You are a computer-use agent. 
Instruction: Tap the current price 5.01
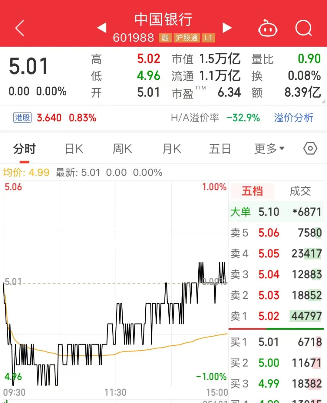point(29,66)
